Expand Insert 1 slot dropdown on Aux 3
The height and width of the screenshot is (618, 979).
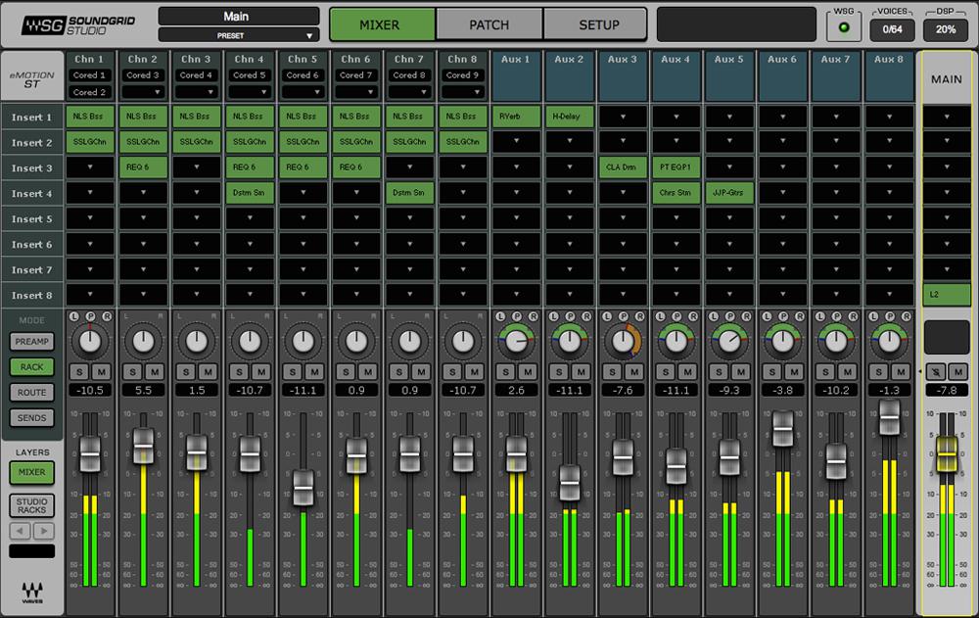point(623,117)
